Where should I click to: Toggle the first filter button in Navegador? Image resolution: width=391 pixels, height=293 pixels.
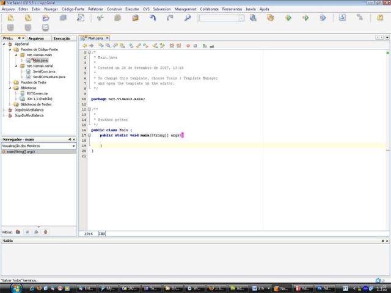[18, 232]
